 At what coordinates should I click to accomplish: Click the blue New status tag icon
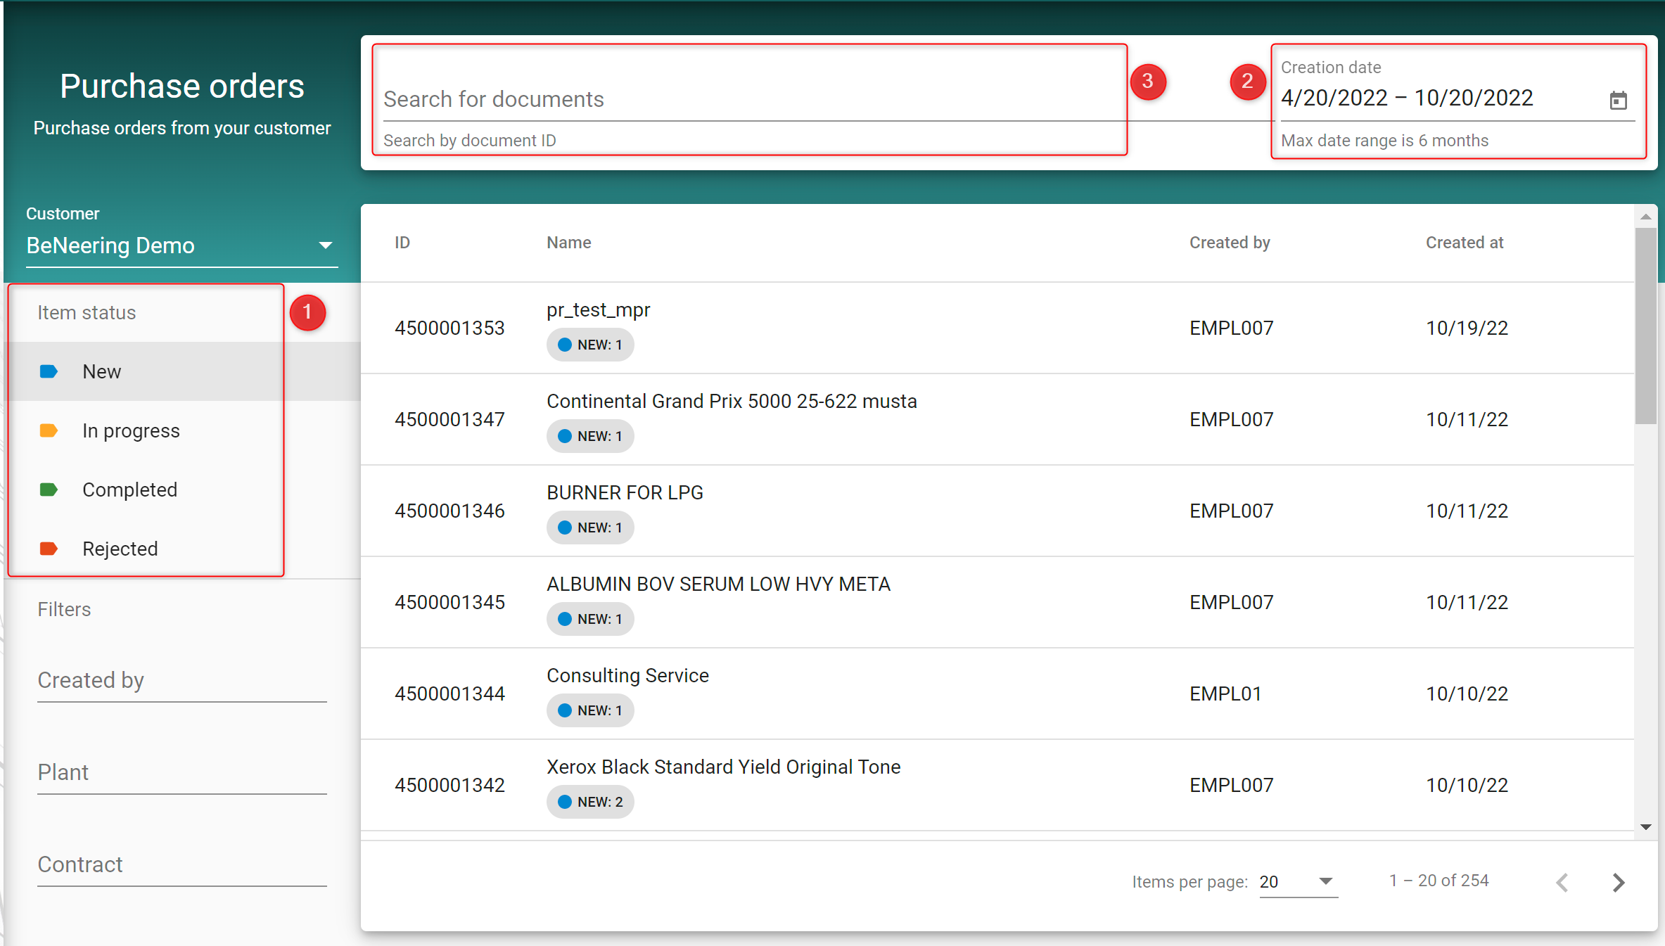(x=49, y=371)
